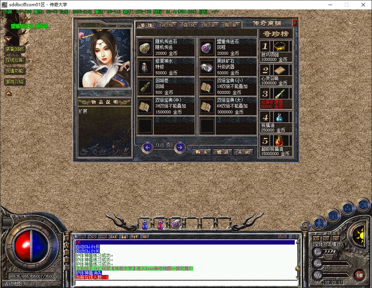Open character equipment warrior icon

click(319, 223)
